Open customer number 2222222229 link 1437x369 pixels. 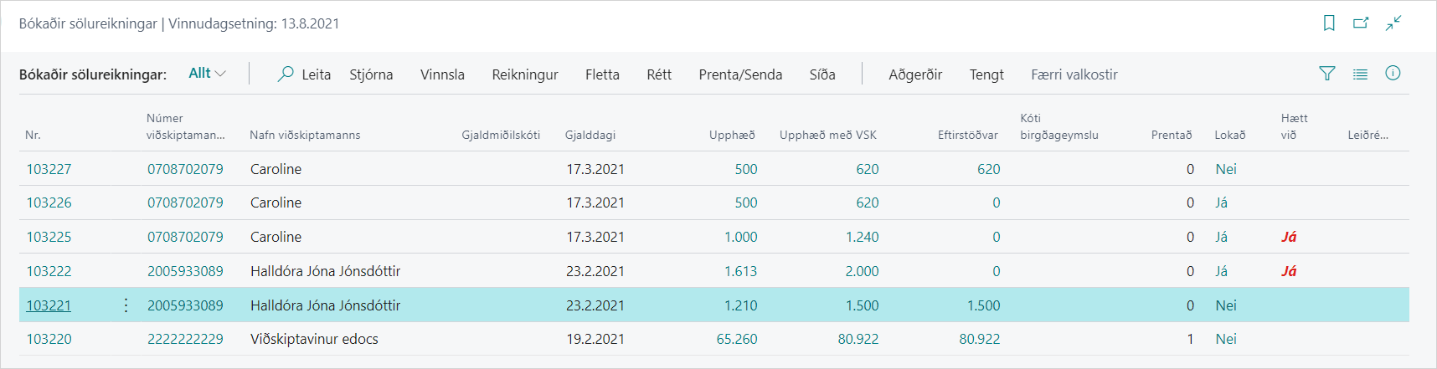[185, 339]
